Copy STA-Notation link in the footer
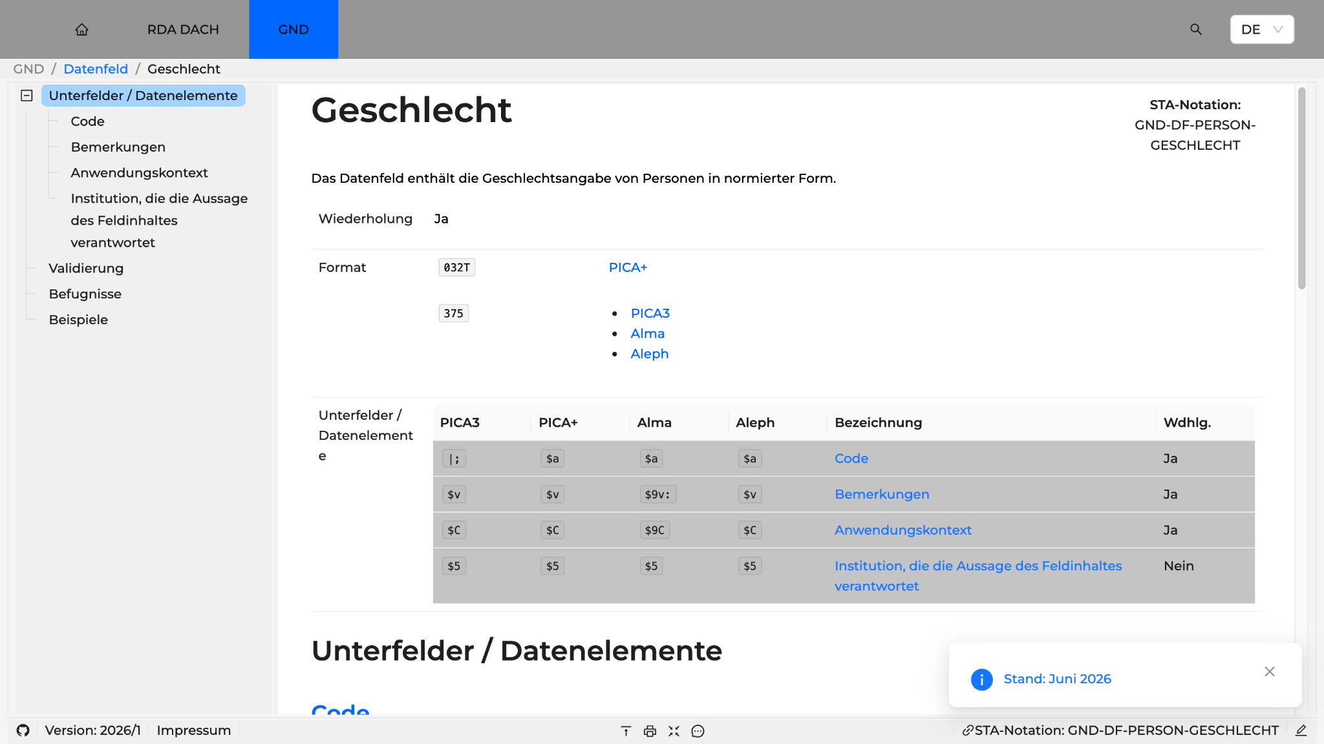The height and width of the screenshot is (744, 1324). [1120, 730]
